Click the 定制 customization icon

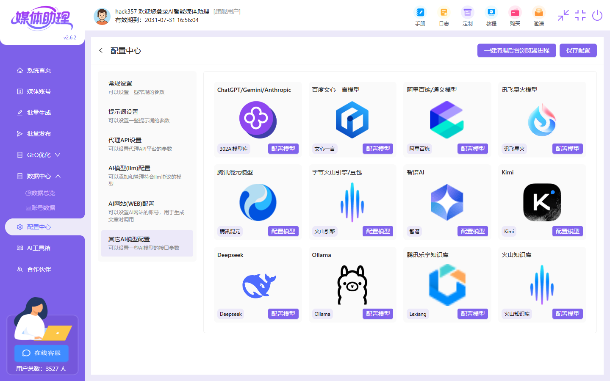(x=467, y=17)
